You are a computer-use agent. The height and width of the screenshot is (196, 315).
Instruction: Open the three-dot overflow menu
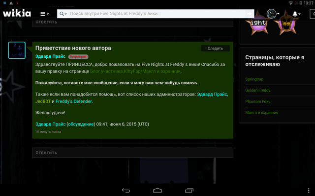(309, 190)
